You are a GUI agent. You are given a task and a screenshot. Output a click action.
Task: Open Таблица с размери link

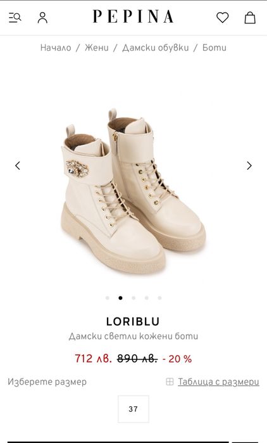tap(218, 382)
